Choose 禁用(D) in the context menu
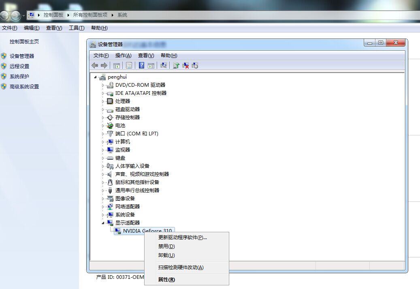 187,246
